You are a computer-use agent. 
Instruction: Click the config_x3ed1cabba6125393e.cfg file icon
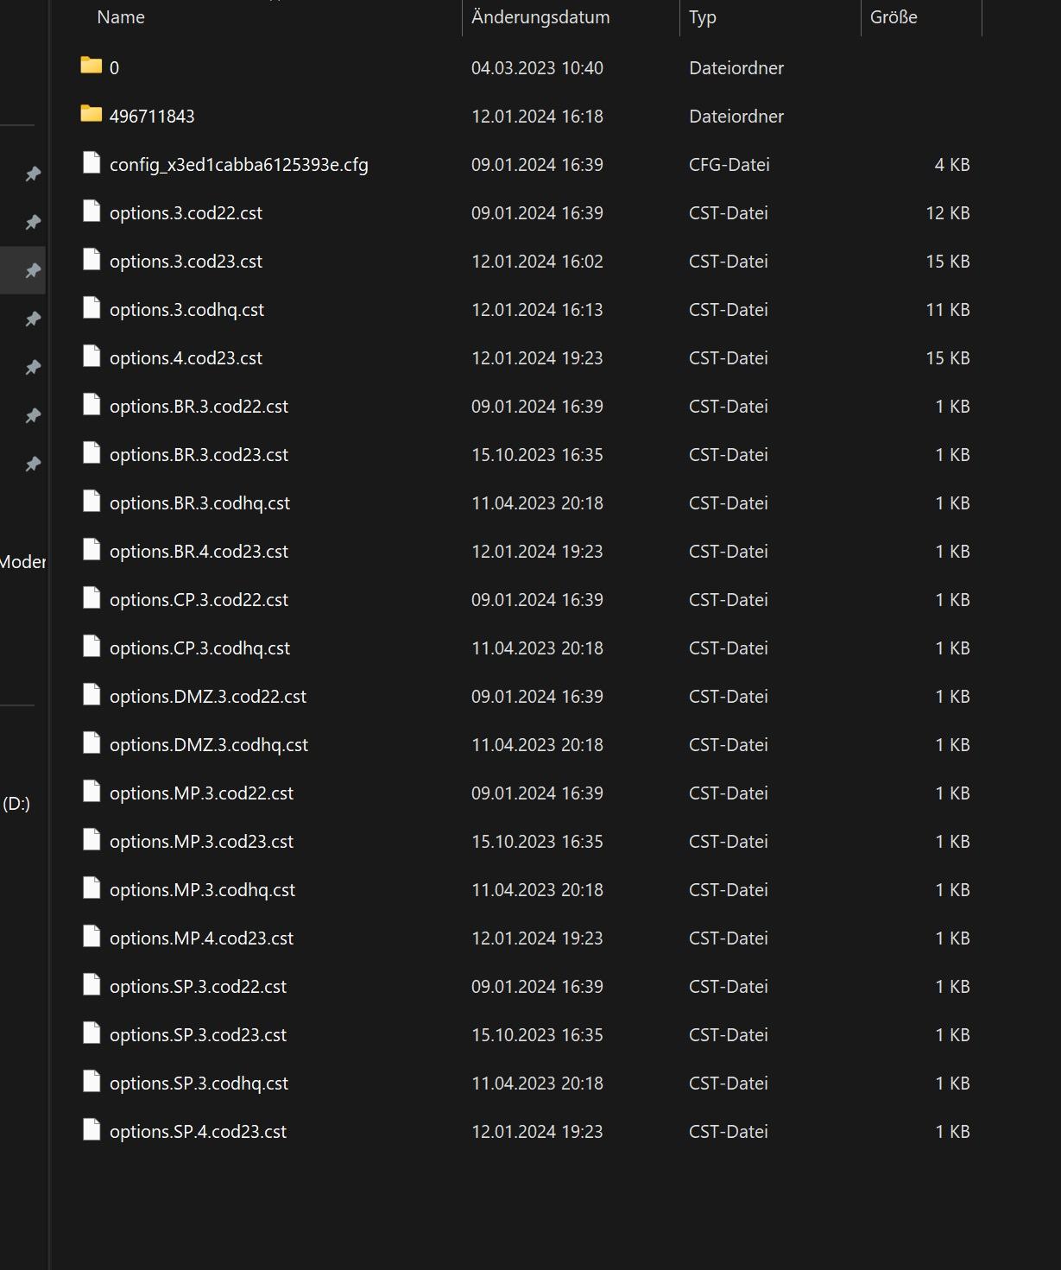(x=92, y=162)
